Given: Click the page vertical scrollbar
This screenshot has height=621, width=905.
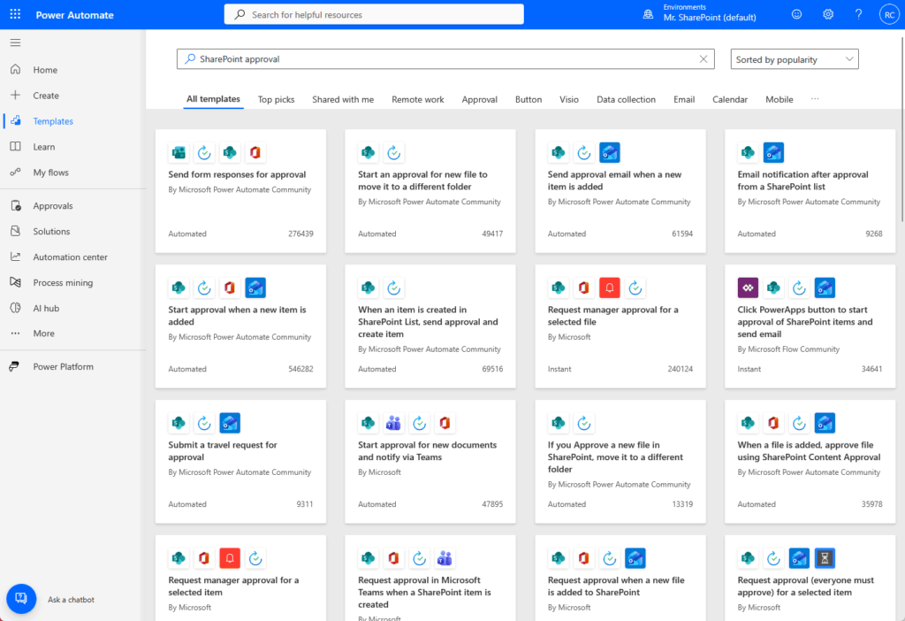Looking at the screenshot, I should pos(901,128).
